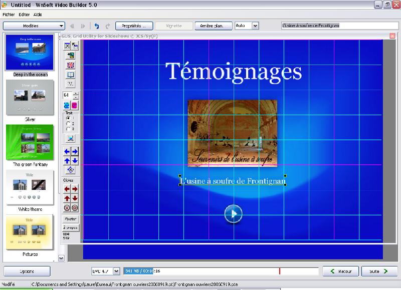The width and height of the screenshot is (401, 290).
Task: Increase the grid value 64 with the up stepper
Action: [x=76, y=93]
